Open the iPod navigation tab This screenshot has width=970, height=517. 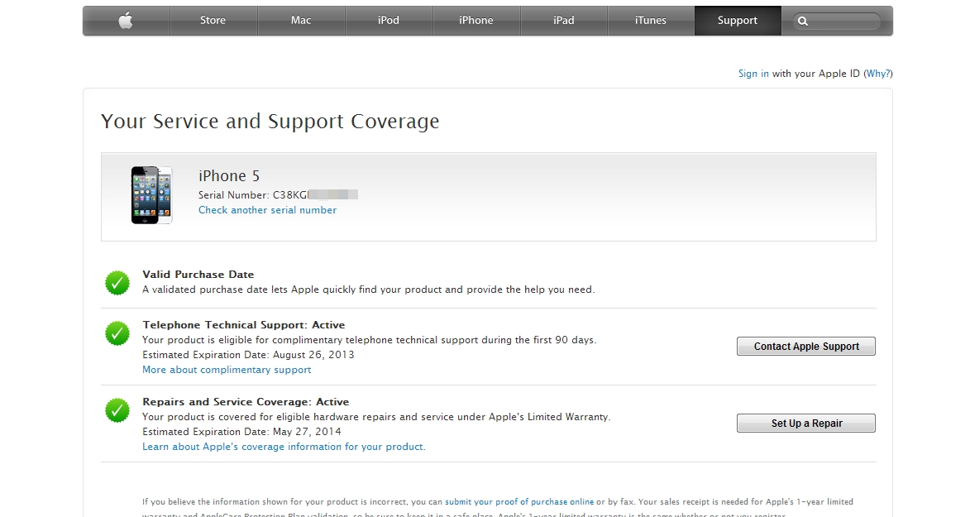coord(389,21)
